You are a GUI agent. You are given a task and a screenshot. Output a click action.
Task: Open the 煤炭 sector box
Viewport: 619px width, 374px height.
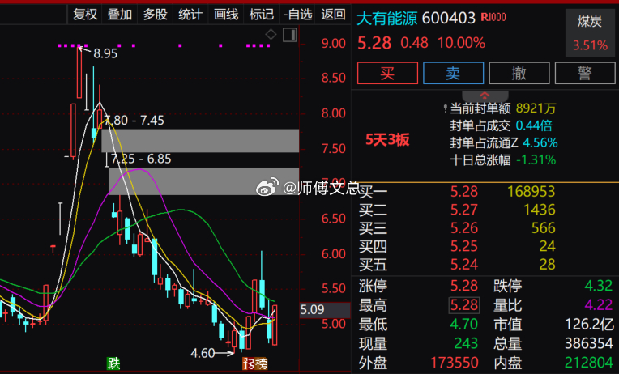(590, 33)
